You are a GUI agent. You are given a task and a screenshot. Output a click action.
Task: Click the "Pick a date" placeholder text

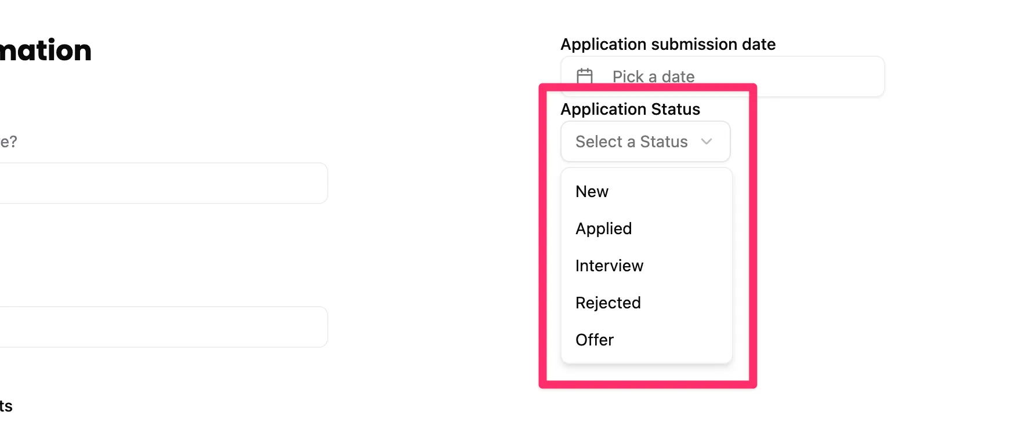[653, 77]
